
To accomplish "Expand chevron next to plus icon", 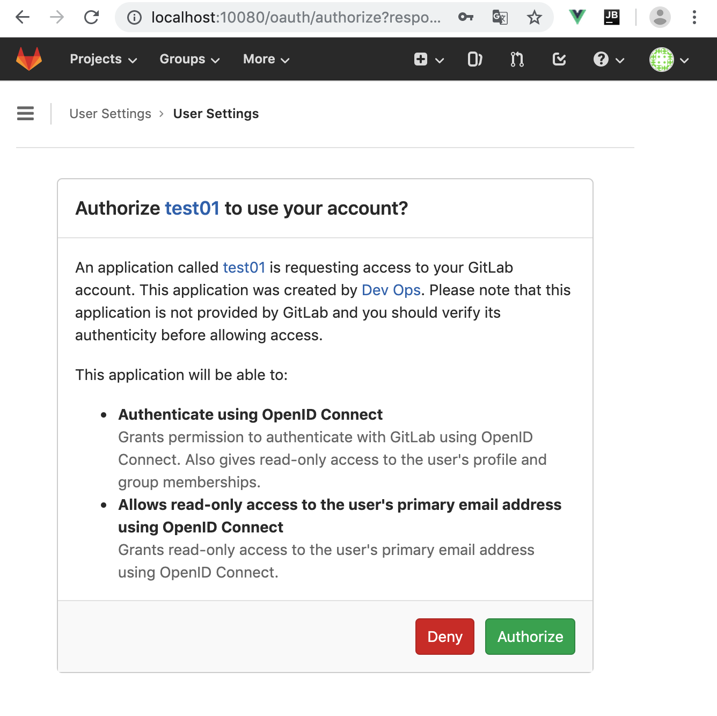I will (440, 60).
